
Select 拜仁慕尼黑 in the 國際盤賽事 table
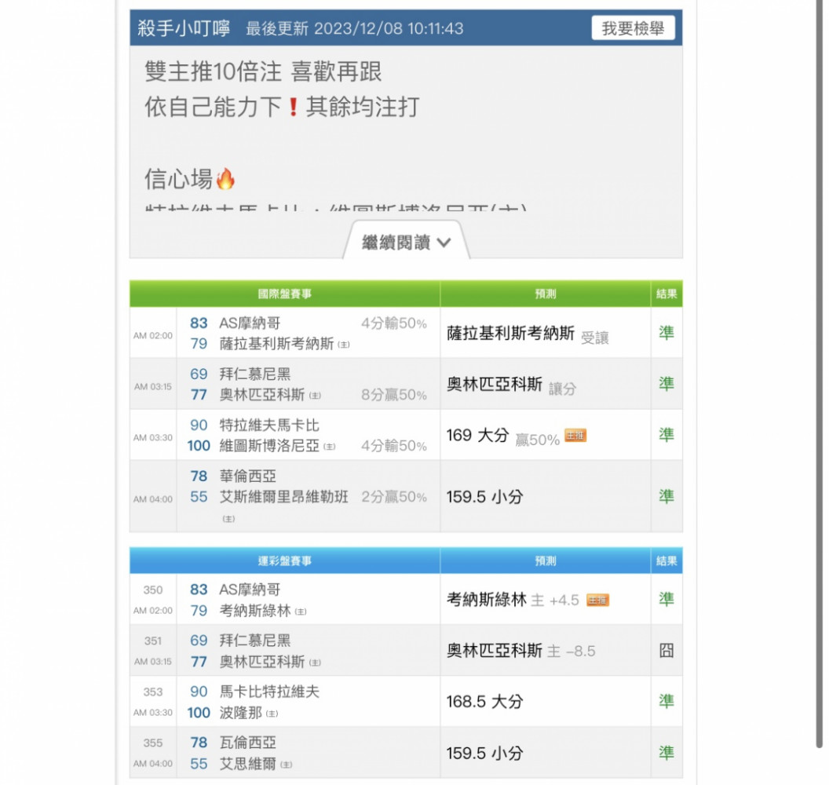pyautogui.click(x=255, y=374)
